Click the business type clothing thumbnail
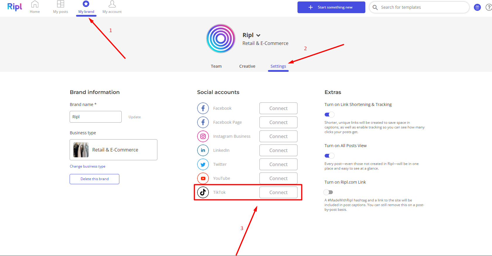 81,150
